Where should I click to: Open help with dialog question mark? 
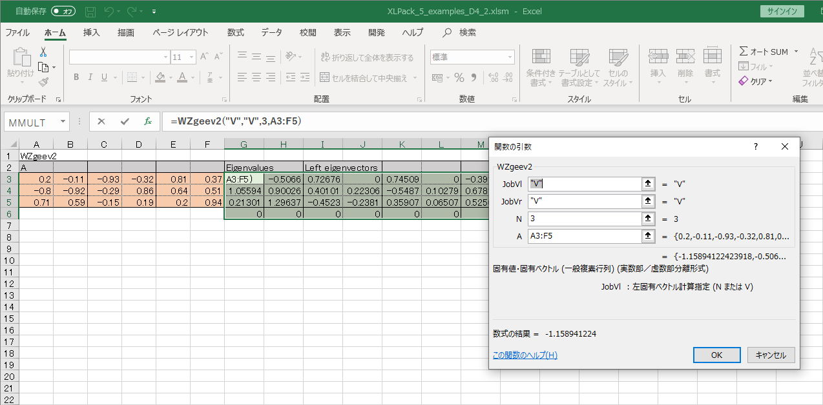point(756,146)
